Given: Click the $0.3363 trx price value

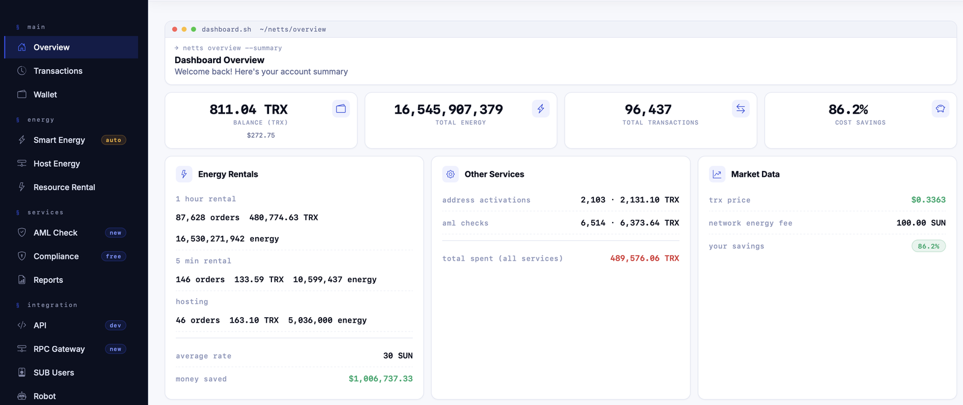Looking at the screenshot, I should pos(928,200).
